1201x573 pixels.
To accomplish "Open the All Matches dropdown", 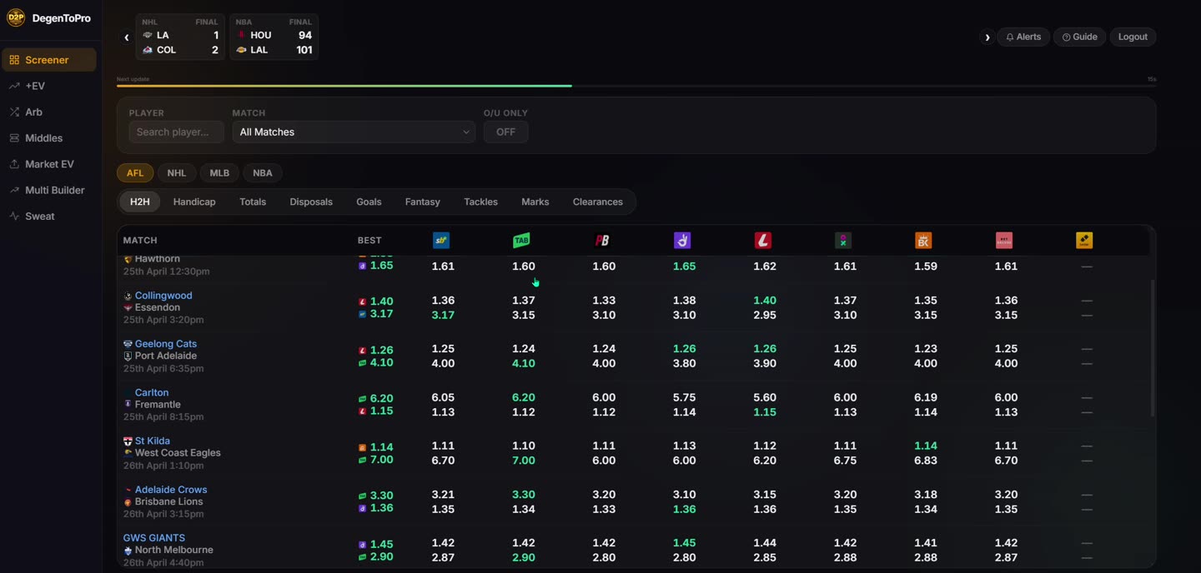I will pyautogui.click(x=353, y=132).
